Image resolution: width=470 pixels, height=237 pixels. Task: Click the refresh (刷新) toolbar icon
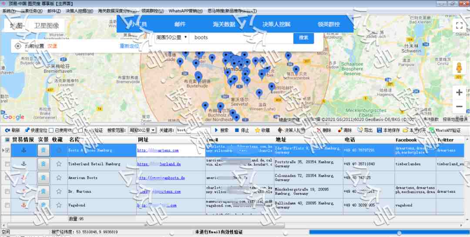[7, 130]
